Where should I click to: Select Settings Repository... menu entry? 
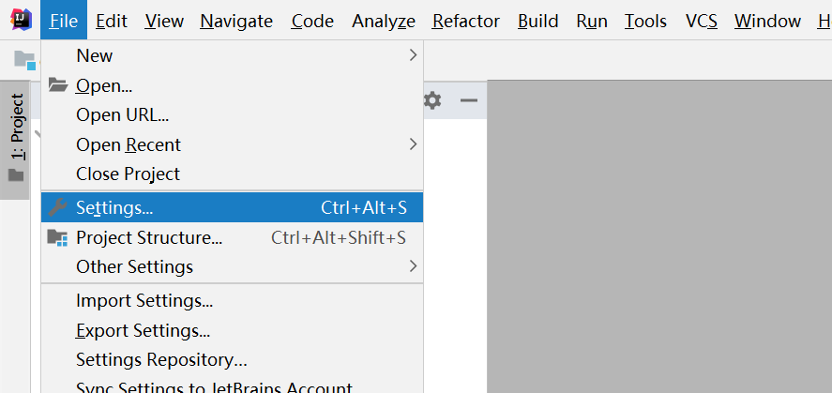point(232,360)
